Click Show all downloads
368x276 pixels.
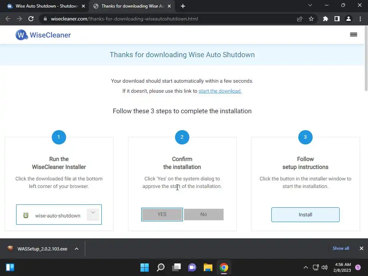tap(341, 248)
